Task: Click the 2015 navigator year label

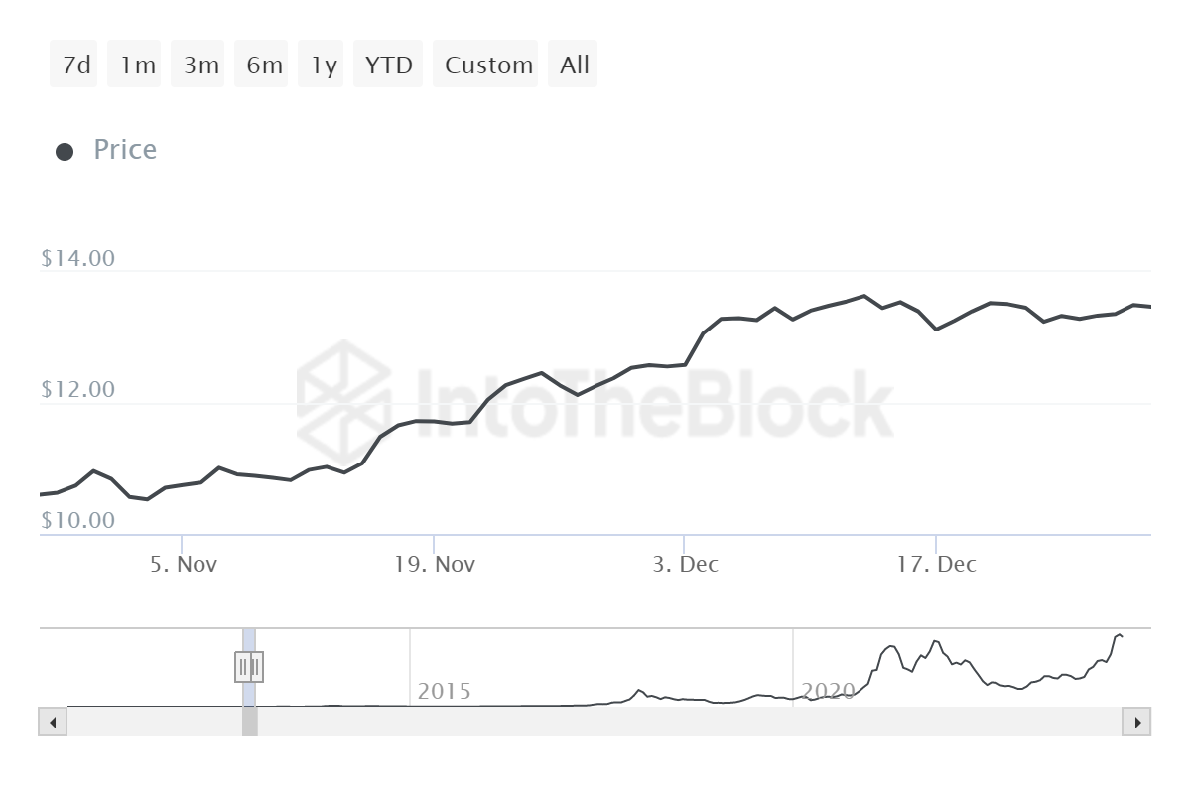Action: pos(444,691)
